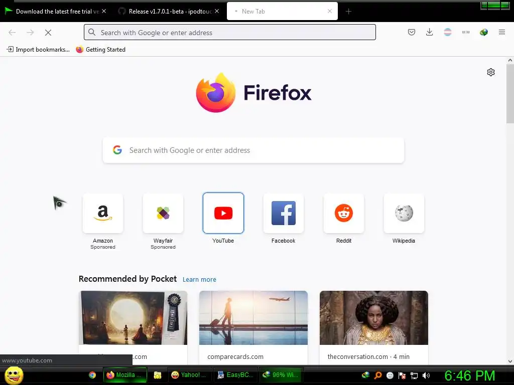Open the theconversation.com story thumbnail

point(373,318)
